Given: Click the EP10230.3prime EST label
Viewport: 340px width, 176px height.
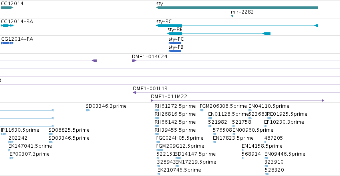Looking at the screenshot, I should click(x=284, y=122).
